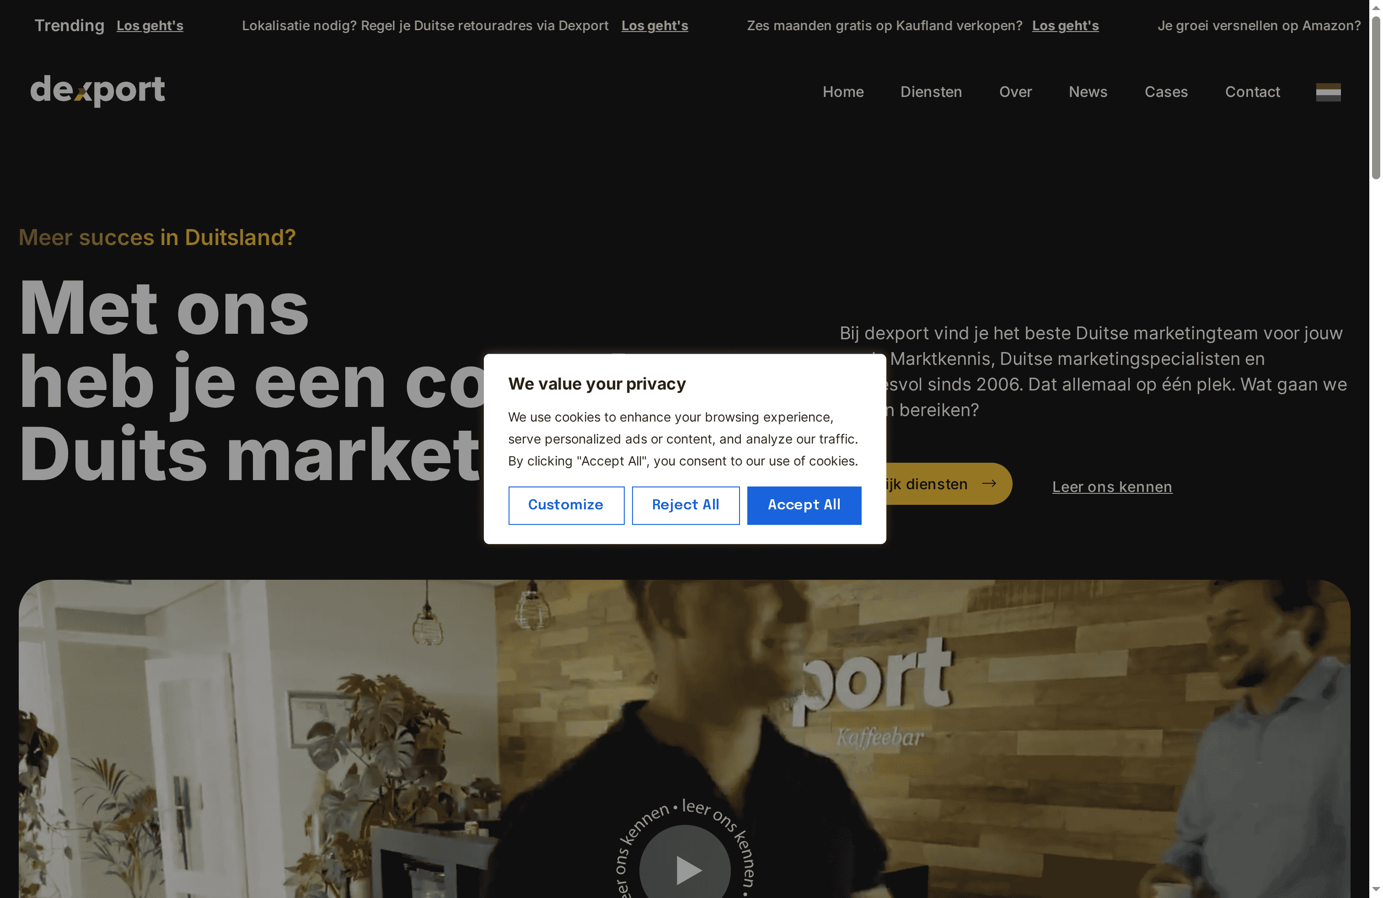This screenshot has height=898, width=1383.
Task: Follow the Leer ons kennen link
Action: pos(1112,487)
